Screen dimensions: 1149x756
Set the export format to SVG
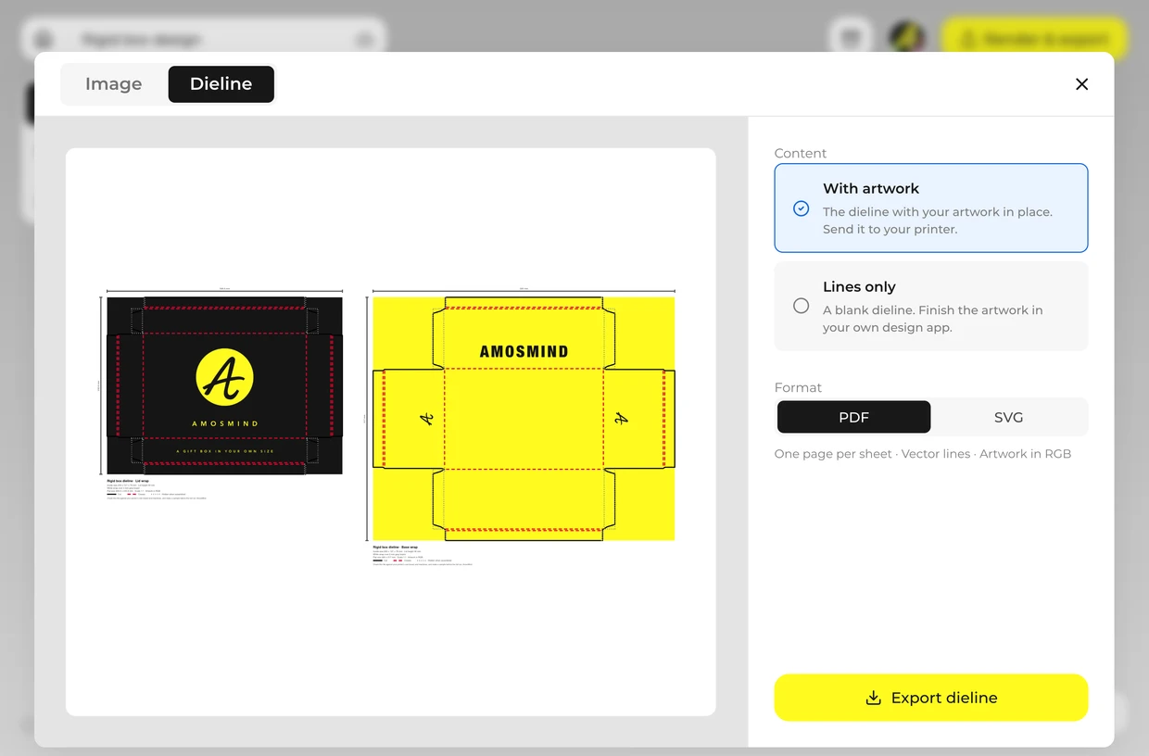(1008, 417)
